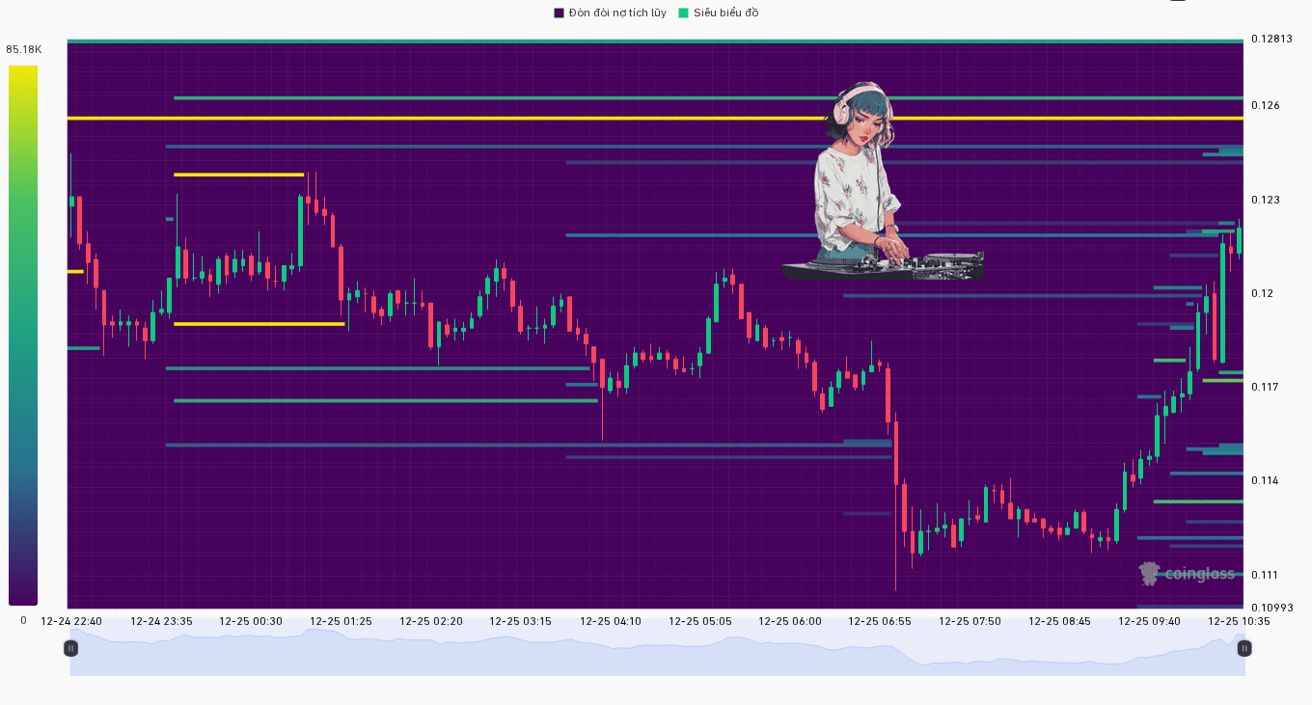Click the 12-25 07:50 time label
The height and width of the screenshot is (705, 1312).
(x=970, y=621)
